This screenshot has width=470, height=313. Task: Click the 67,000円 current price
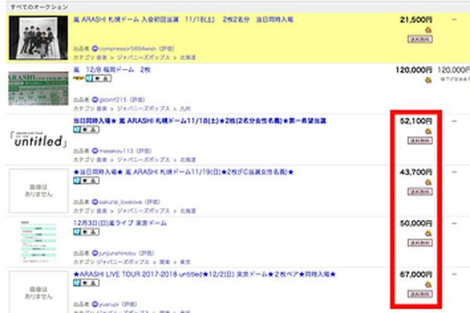tap(416, 275)
